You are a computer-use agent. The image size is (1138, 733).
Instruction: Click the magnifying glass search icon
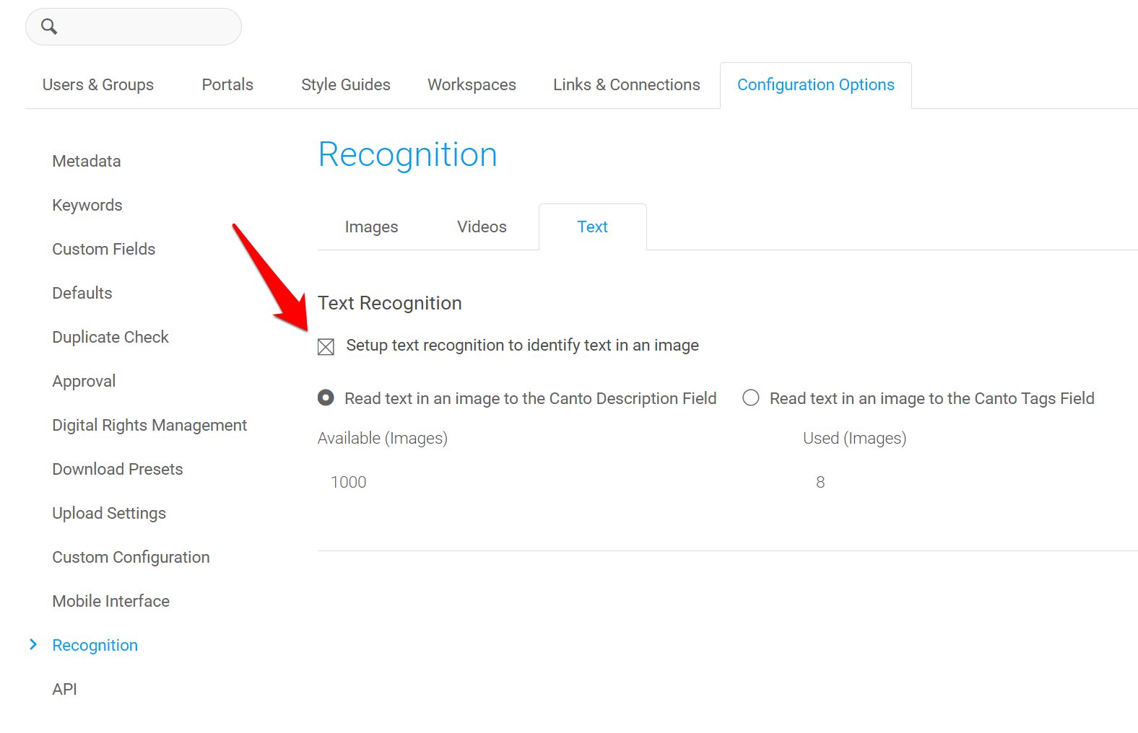(49, 27)
